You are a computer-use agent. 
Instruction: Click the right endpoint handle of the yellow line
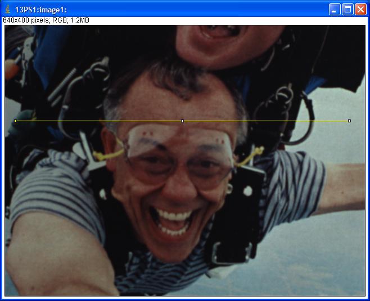point(349,121)
